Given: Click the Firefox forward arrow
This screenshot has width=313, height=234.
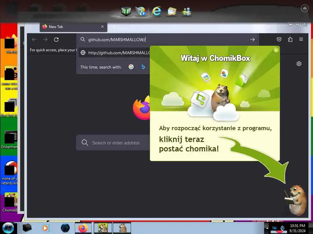Looking at the screenshot, I should pyautogui.click(x=45, y=40).
